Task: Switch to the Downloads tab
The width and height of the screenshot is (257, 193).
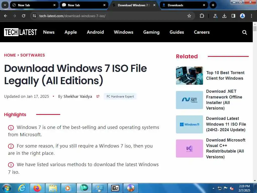Action: [x=184, y=5]
